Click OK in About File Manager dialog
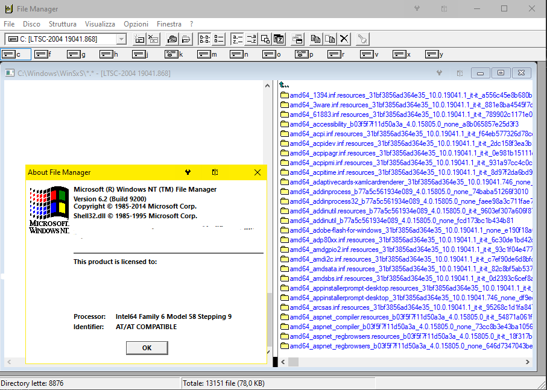Image resolution: width=547 pixels, height=390 pixels. tap(147, 348)
